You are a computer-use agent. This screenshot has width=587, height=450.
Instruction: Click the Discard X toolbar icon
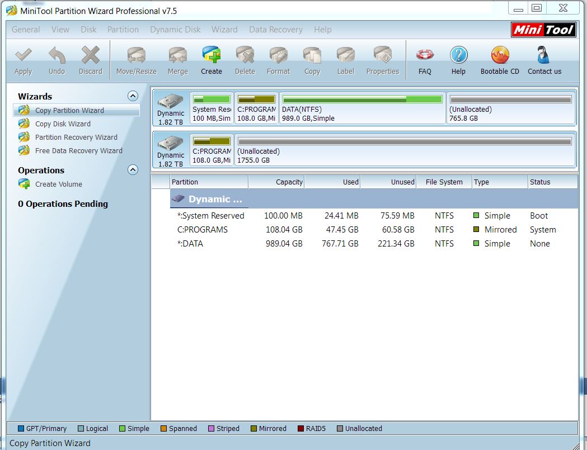[x=90, y=56]
